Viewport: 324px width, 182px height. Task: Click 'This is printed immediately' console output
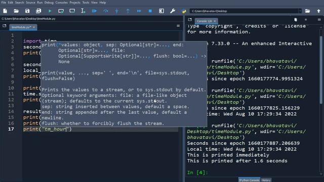pyautogui.click(x=228, y=155)
